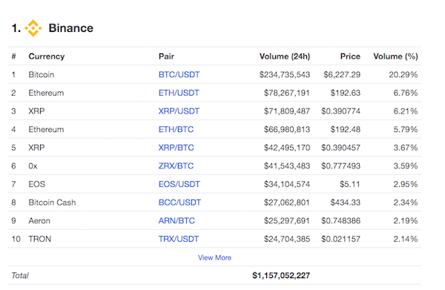Follow the ARN/BTC pair link
The width and height of the screenshot is (445, 290).
pos(177,220)
